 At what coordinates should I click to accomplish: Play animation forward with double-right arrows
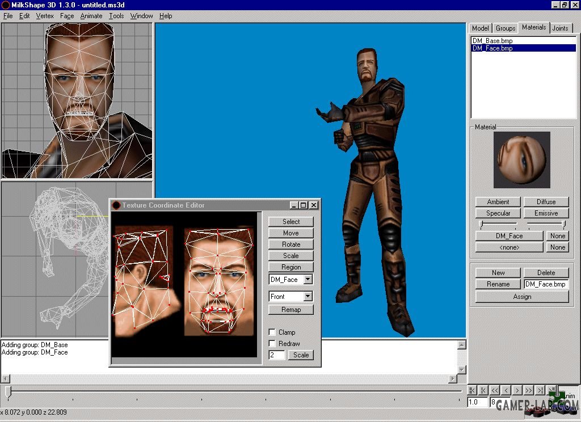click(529, 390)
